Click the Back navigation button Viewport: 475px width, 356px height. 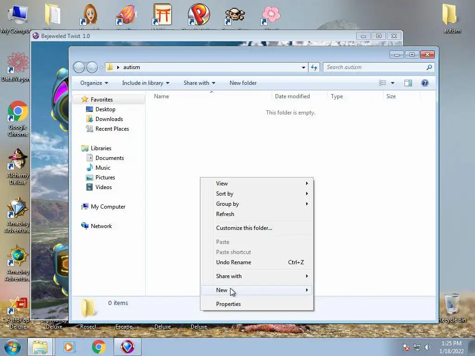[x=79, y=67]
